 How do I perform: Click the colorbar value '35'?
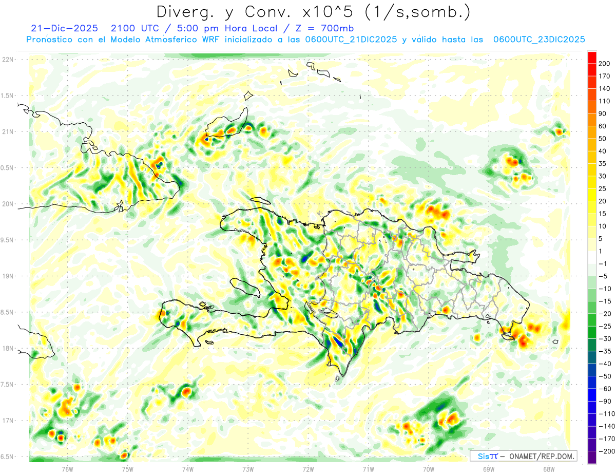[x=603, y=164]
